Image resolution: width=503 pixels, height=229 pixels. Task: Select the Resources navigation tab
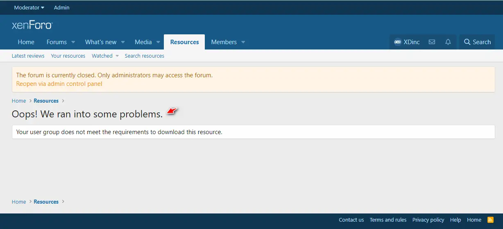184,42
